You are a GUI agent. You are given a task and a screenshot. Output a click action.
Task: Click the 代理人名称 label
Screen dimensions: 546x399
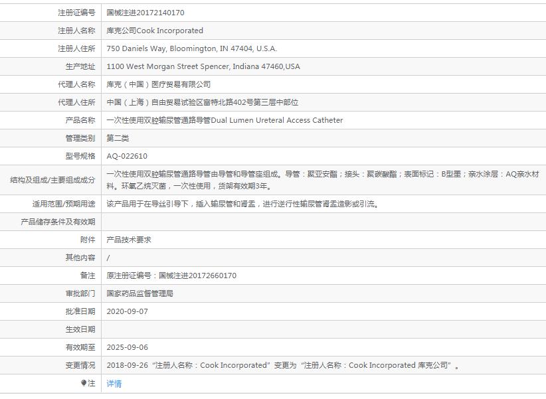[76, 84]
